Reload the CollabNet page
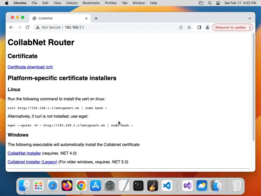 (x=28, y=27)
